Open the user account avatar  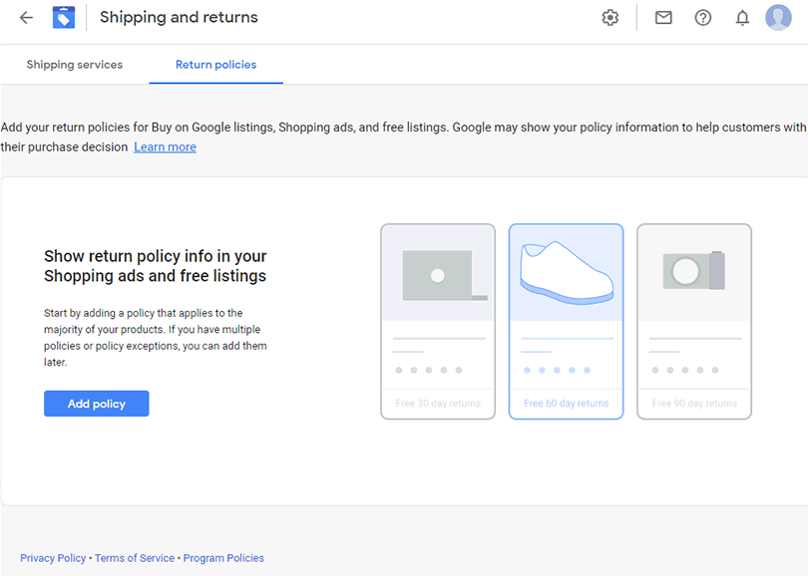(x=778, y=18)
